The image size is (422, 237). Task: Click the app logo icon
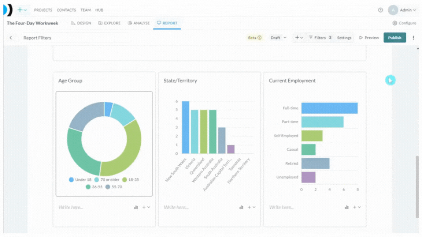tap(8, 10)
